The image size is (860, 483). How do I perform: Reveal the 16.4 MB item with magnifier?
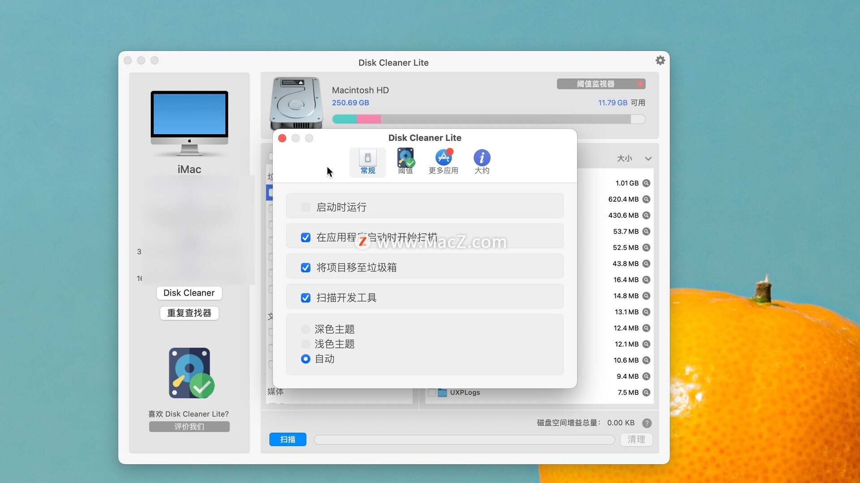click(646, 280)
